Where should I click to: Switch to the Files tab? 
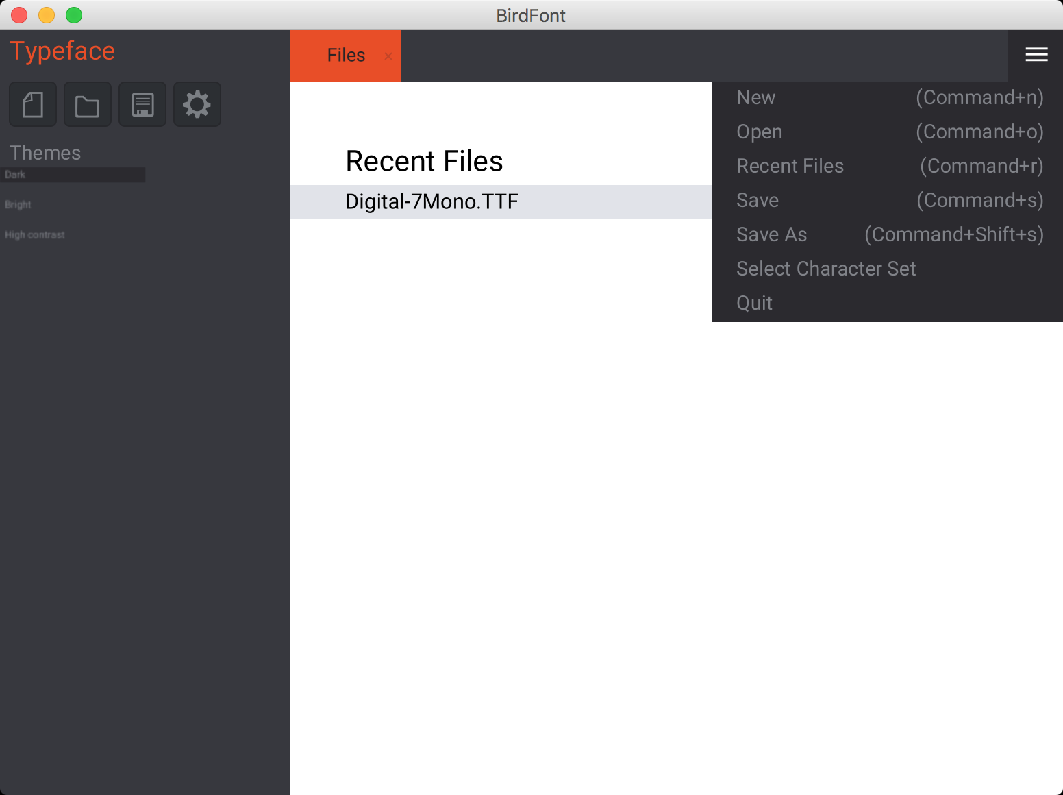(346, 56)
